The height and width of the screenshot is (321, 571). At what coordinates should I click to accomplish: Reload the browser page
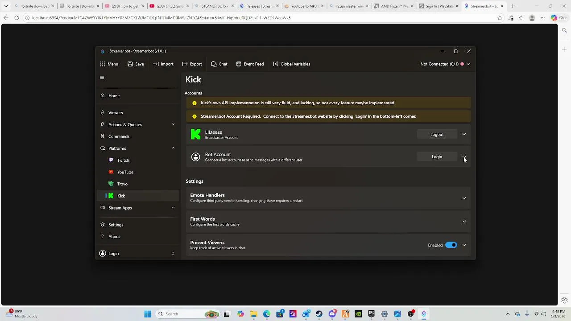coord(17,18)
